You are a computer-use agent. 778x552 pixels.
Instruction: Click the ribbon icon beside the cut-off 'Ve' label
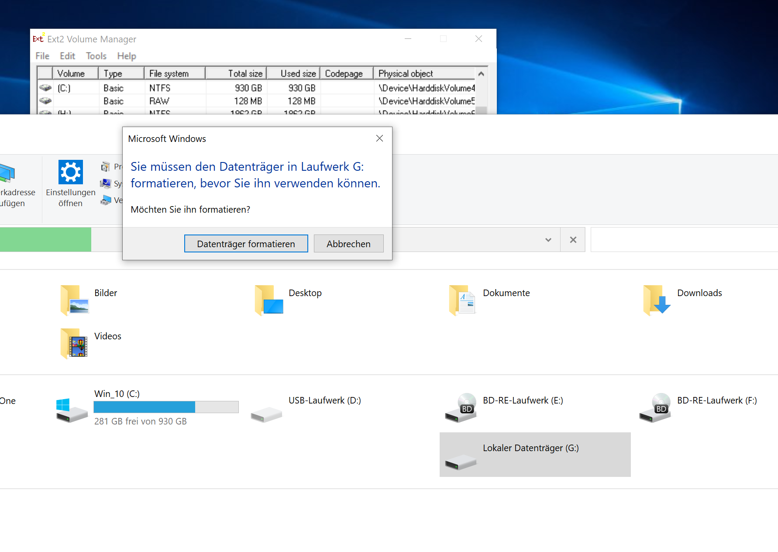click(105, 200)
